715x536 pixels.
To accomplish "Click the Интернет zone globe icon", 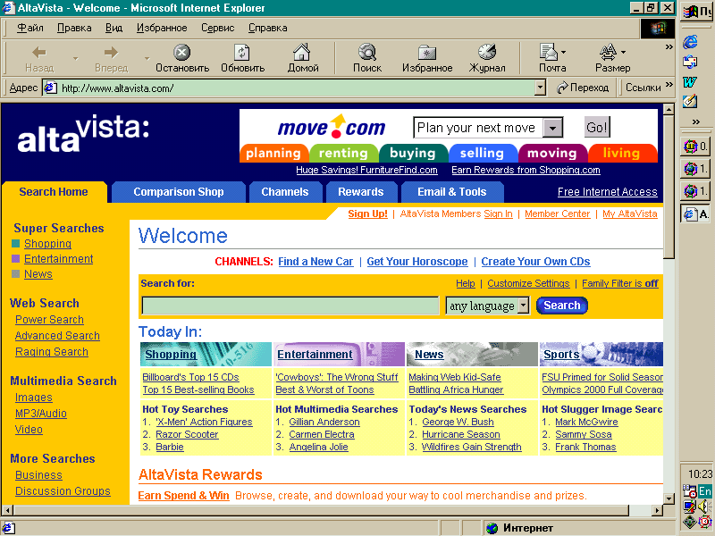I will (492, 528).
